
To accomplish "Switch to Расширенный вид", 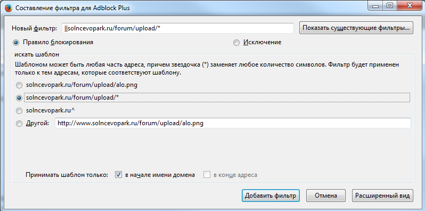I will (x=383, y=196).
